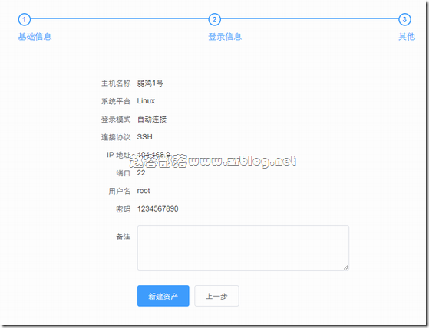Go back with the 上一步 button
Viewport: 429px width, 328px height.
[x=216, y=296]
